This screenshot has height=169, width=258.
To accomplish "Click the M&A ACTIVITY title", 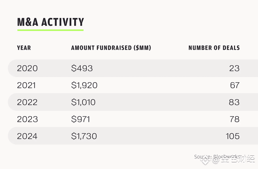I will [51, 22].
